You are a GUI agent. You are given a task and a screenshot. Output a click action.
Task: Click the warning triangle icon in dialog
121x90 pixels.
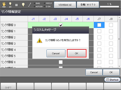40,40
